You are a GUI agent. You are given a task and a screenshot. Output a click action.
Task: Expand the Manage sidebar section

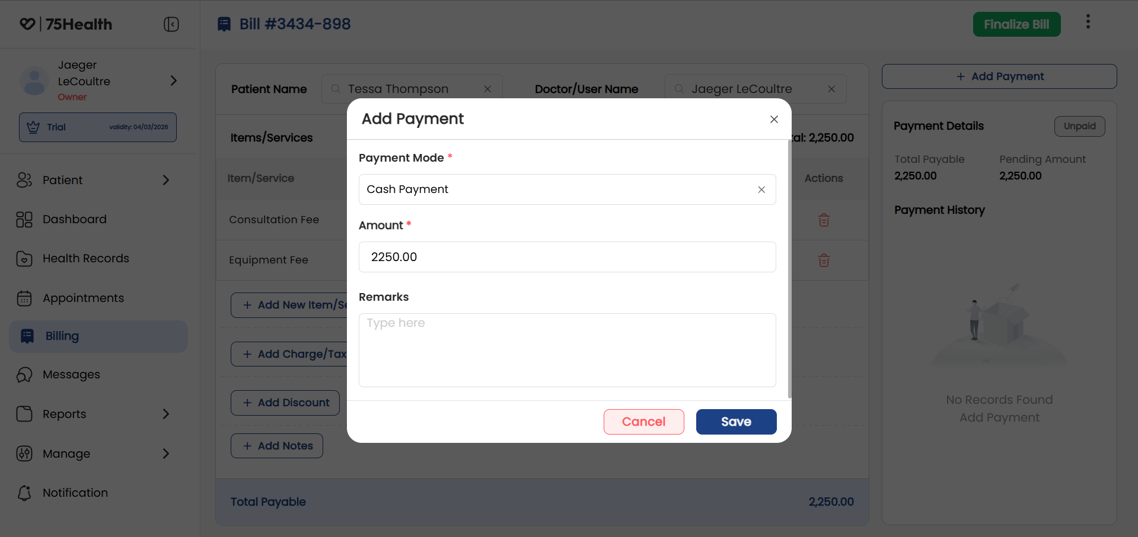click(x=166, y=454)
